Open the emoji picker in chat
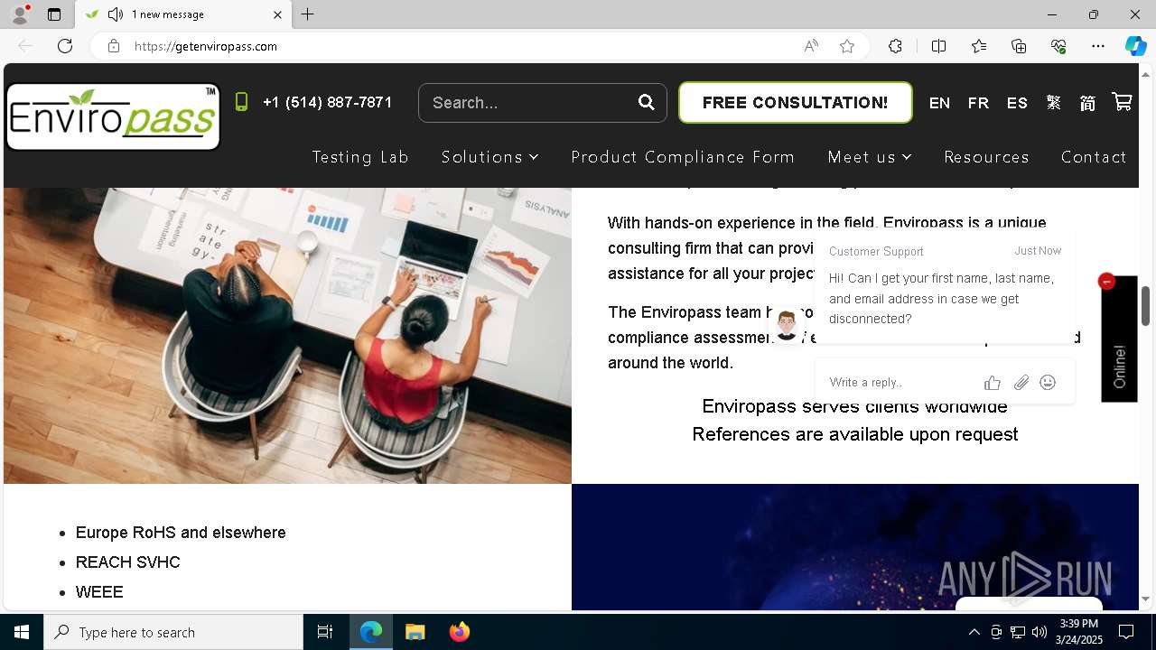Image resolution: width=1156 pixels, height=650 pixels. (1048, 382)
